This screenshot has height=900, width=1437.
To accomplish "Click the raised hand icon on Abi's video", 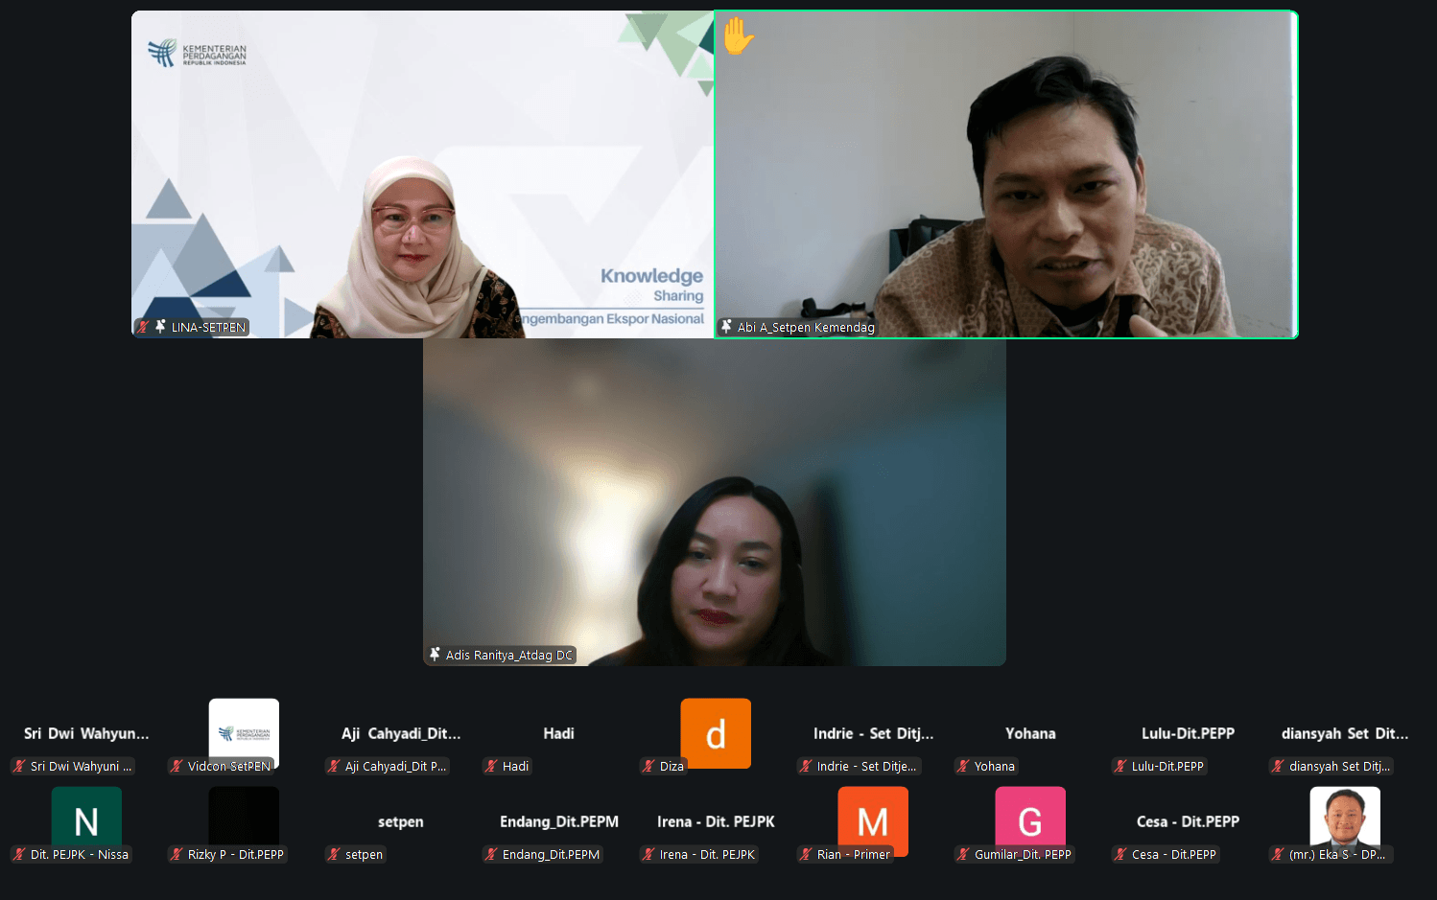I will pyautogui.click(x=738, y=36).
